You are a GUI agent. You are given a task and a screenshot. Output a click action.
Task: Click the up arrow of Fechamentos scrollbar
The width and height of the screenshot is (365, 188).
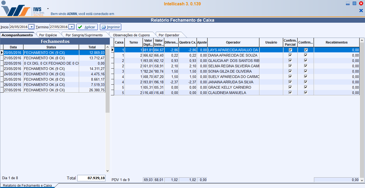[108, 47]
